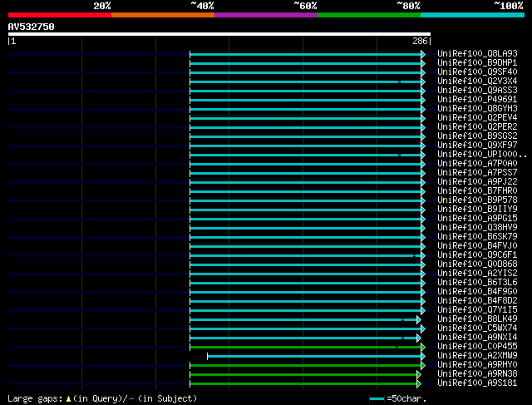532x405 pixels.
Task: Click the green arrowhead ending the UniRef100_A9S181 bar
Action: [419, 384]
